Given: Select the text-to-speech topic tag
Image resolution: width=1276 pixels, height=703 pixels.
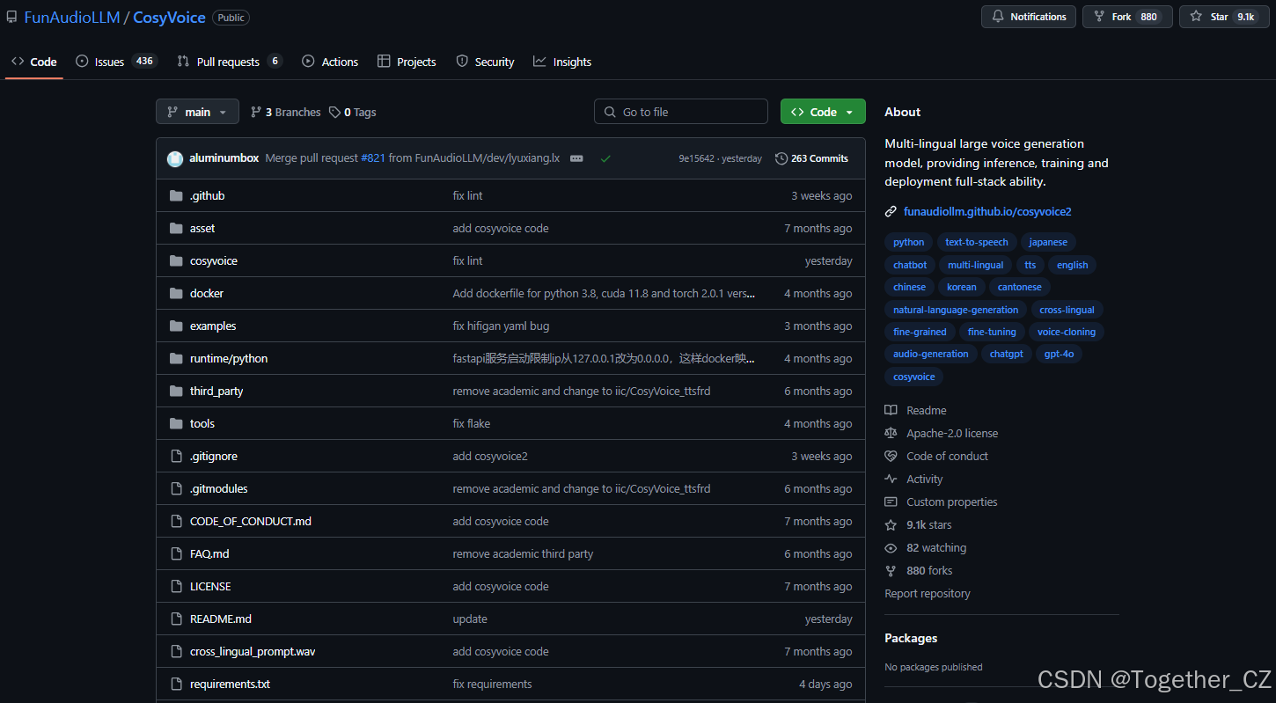Looking at the screenshot, I should pos(977,242).
